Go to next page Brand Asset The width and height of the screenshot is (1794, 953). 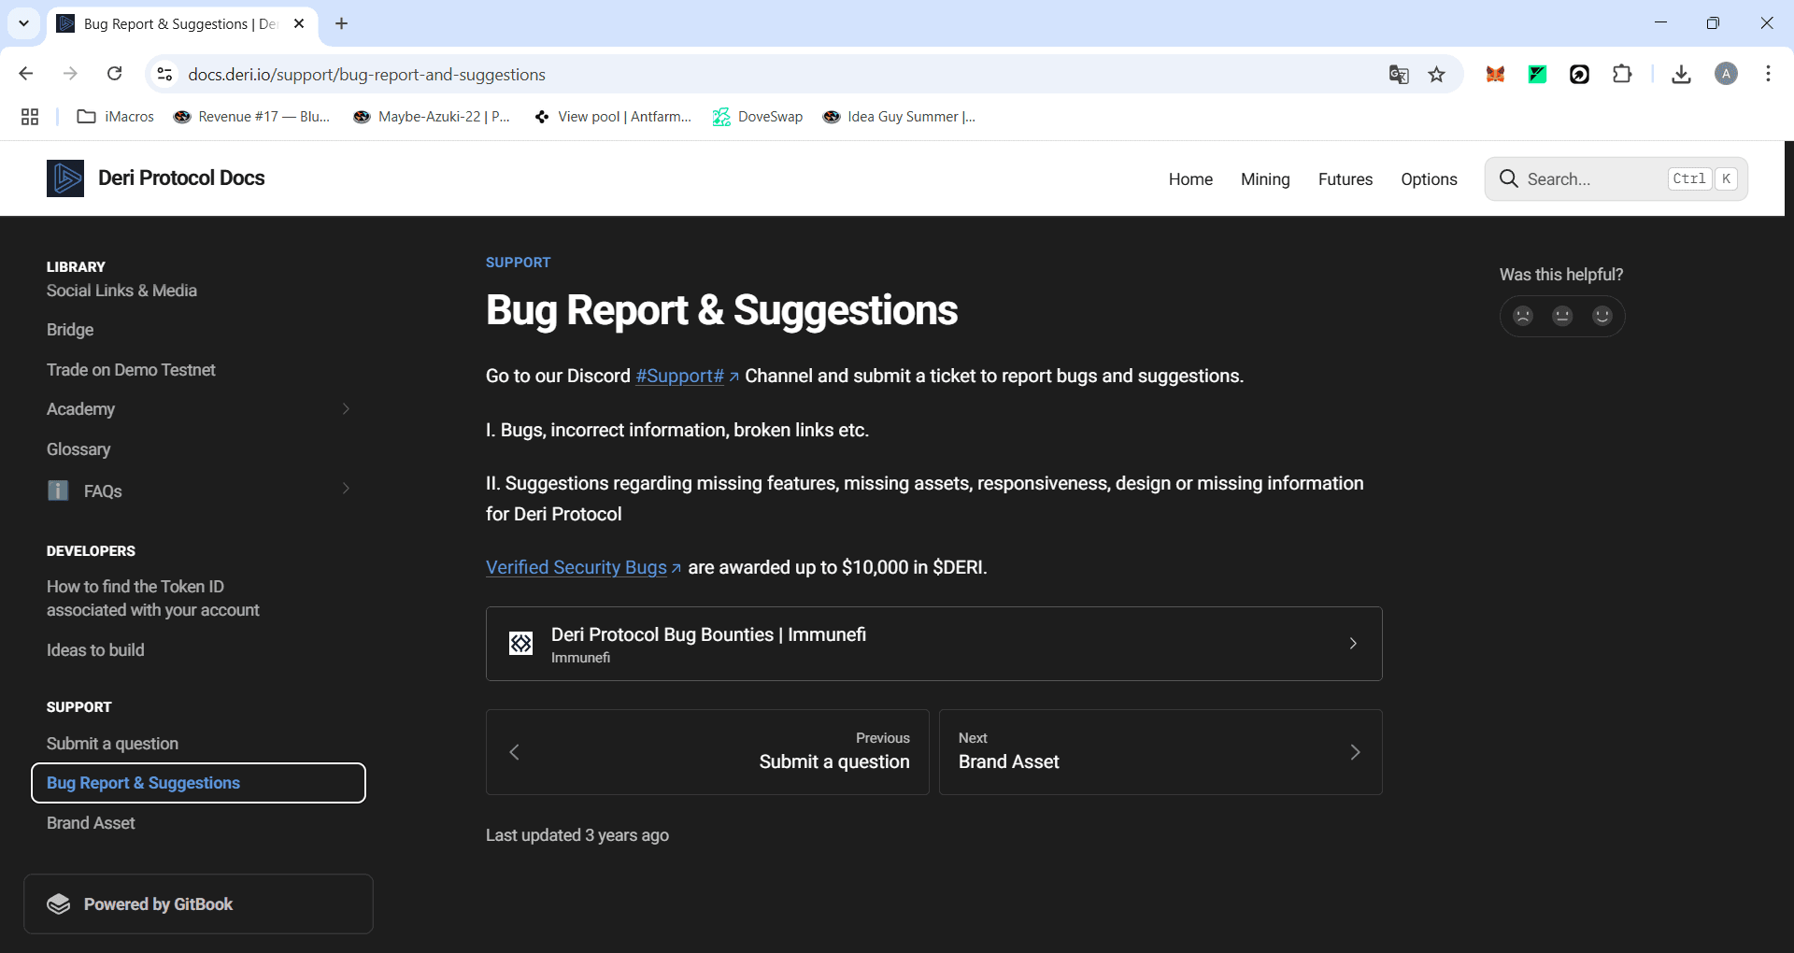coord(1160,752)
